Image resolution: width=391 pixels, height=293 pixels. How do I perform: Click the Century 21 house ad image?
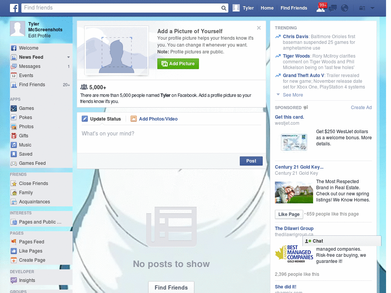pos(294,193)
